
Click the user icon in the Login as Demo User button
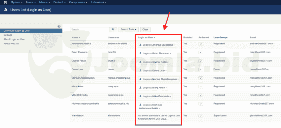140,70
